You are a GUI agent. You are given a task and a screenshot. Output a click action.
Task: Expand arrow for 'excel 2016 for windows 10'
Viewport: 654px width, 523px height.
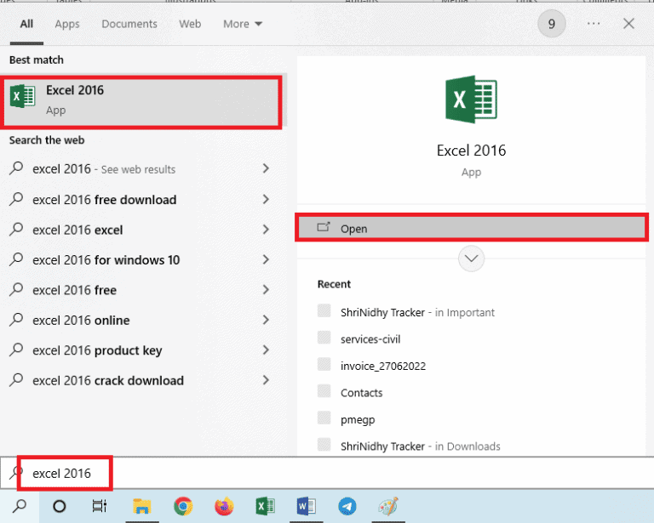[266, 259]
